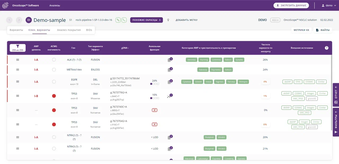This screenshot has height=164, width=339.
Task: Open the Анализ покрытия tab
Action: coord(69,30)
